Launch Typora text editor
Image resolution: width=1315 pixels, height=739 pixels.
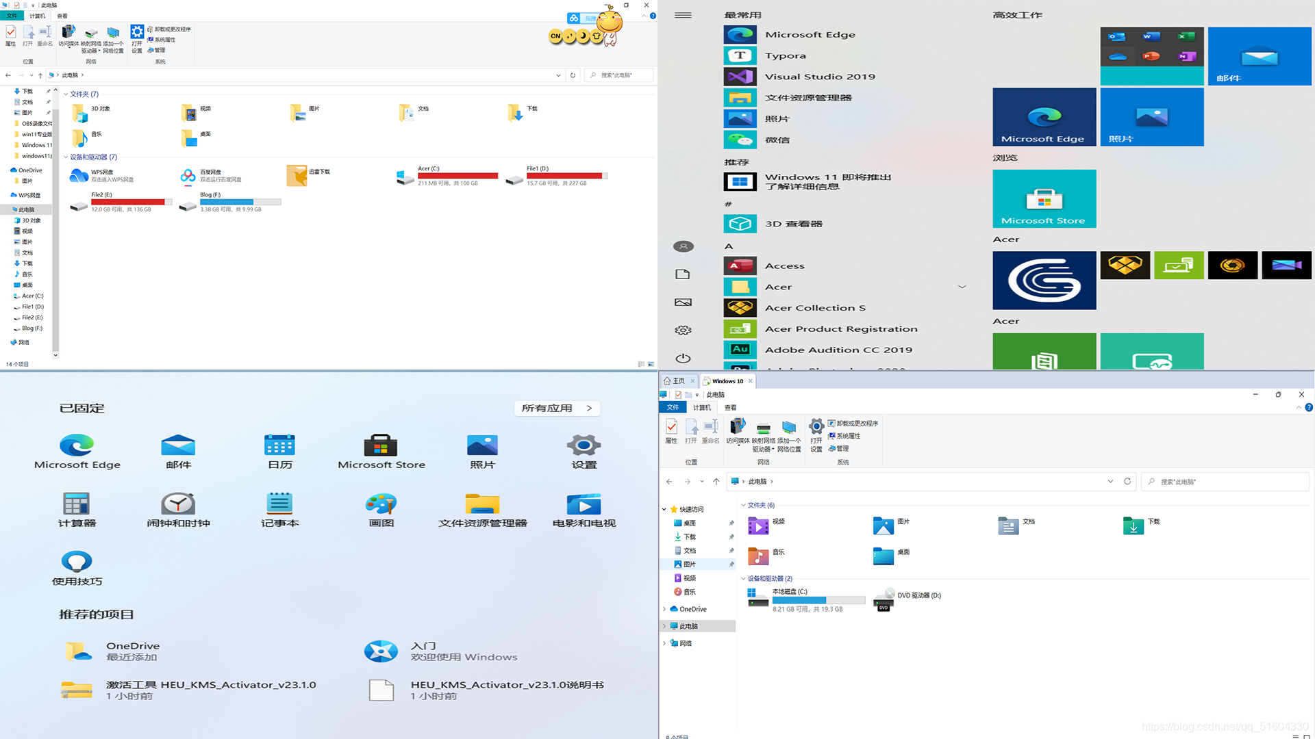[x=786, y=54]
